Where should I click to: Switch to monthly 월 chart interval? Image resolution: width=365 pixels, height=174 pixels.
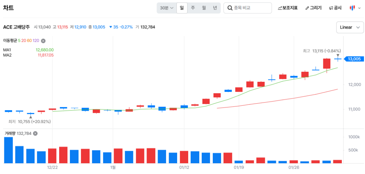[204, 8]
